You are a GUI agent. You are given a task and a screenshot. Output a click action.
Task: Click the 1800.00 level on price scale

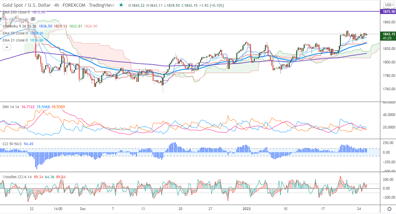coord(388,62)
